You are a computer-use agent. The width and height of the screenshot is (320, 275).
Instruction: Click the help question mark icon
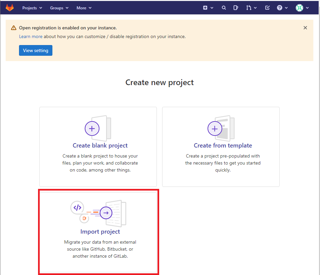(280, 8)
